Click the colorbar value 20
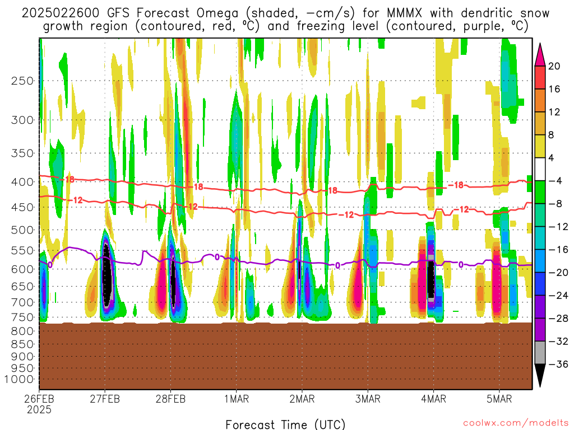The width and height of the screenshot is (574, 430). pyautogui.click(x=554, y=66)
